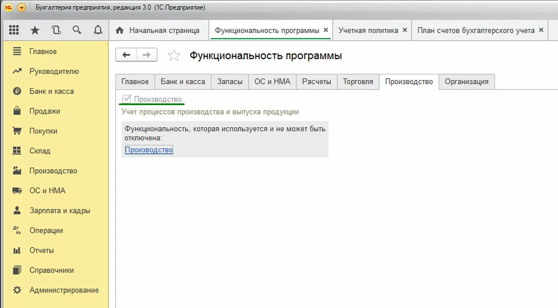Toggle the Производство checkbox
This screenshot has height=308, width=558.
[x=126, y=99]
